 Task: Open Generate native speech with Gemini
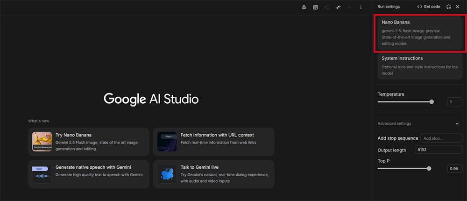[89, 174]
